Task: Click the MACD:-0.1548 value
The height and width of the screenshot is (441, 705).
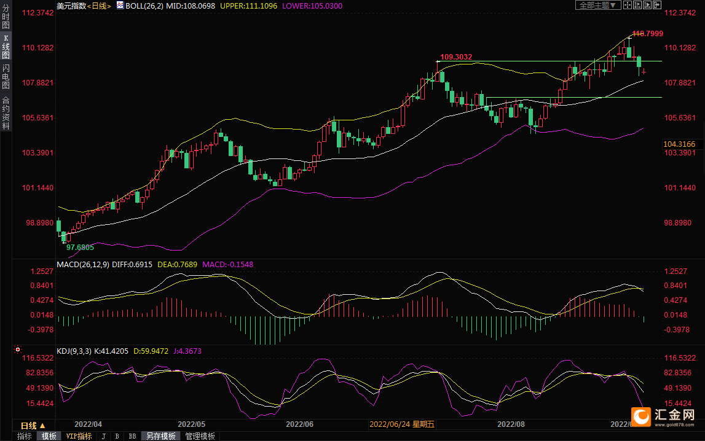Action: [x=227, y=265]
